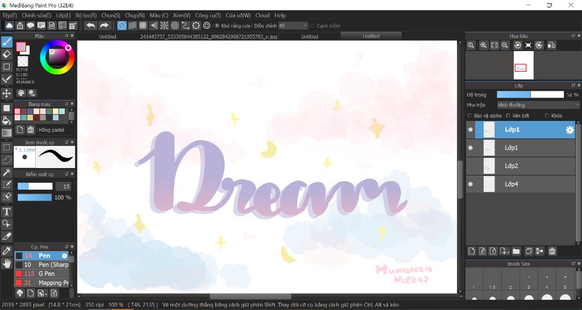Viewport: 582px width, 310px height.
Task: Enable the radial snap guide
Action: coord(164,26)
